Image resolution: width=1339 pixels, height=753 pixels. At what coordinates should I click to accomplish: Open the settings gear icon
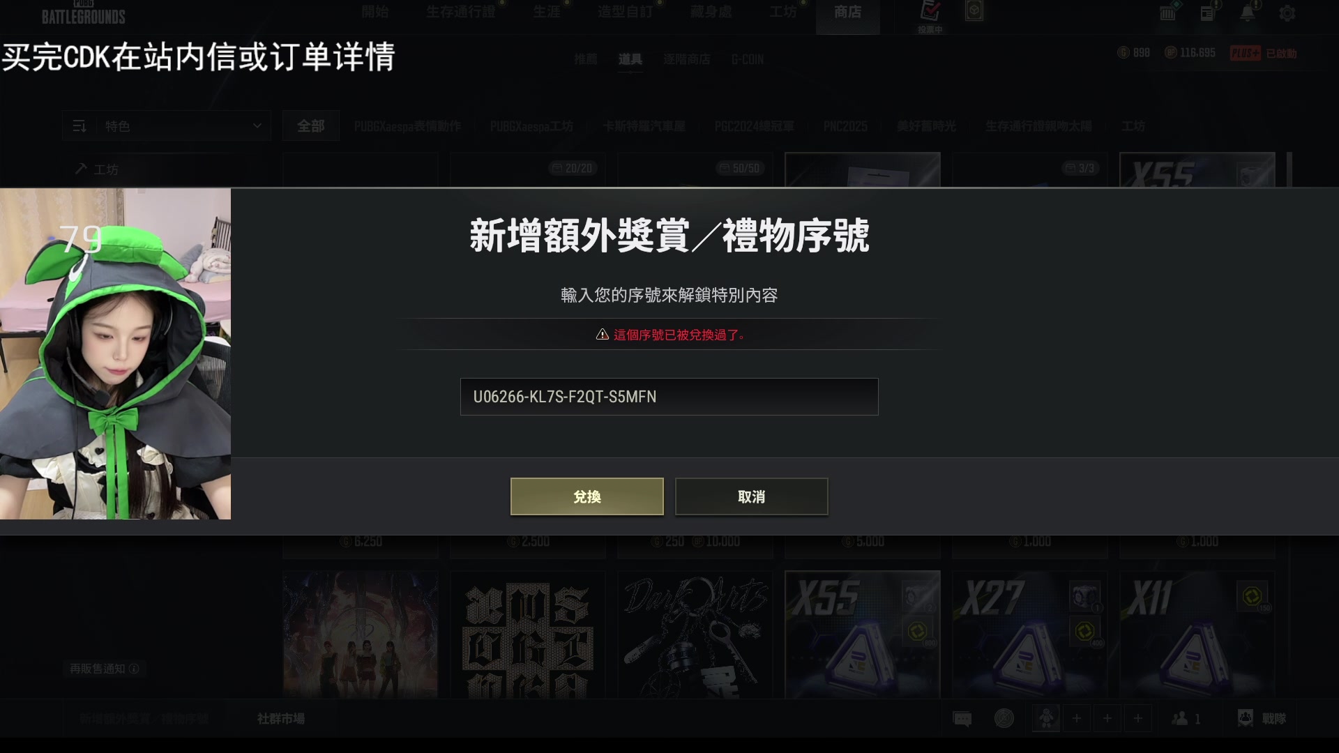point(1287,13)
